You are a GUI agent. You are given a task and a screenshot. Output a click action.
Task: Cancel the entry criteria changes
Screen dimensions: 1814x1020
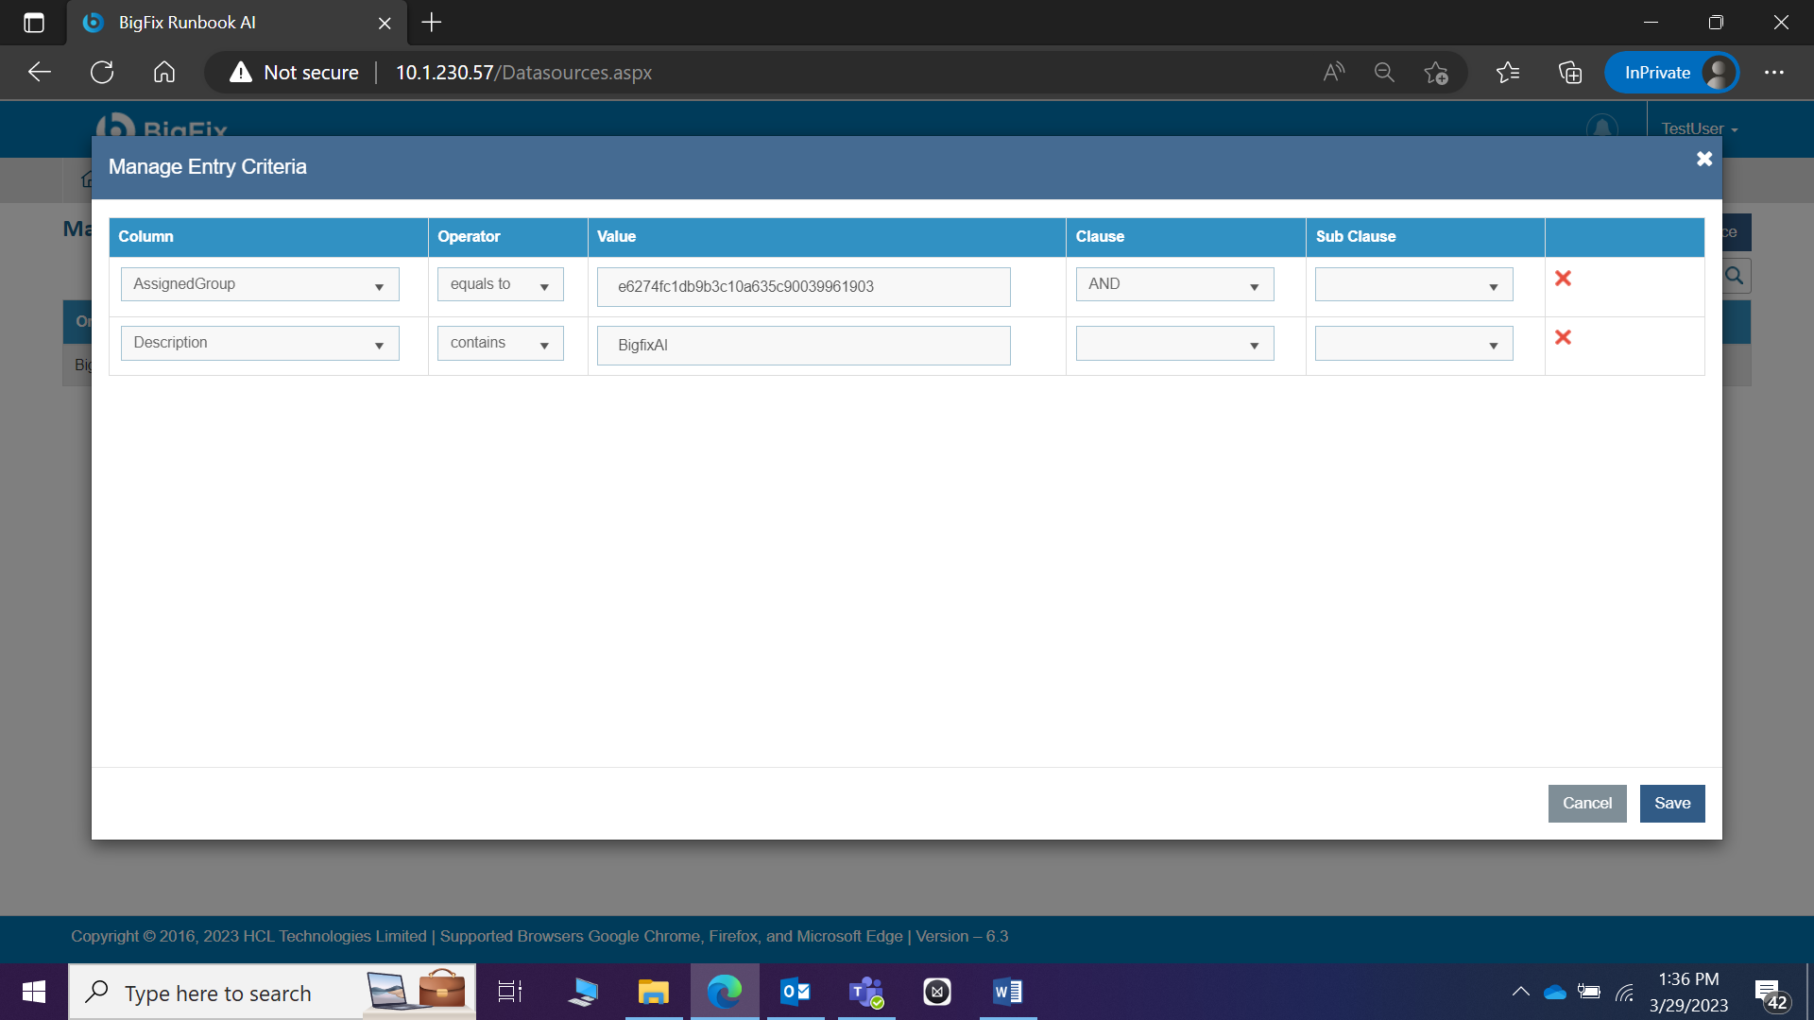1586,804
